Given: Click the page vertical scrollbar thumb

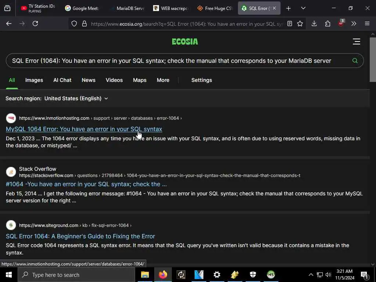Looking at the screenshot, I should tap(373, 59).
